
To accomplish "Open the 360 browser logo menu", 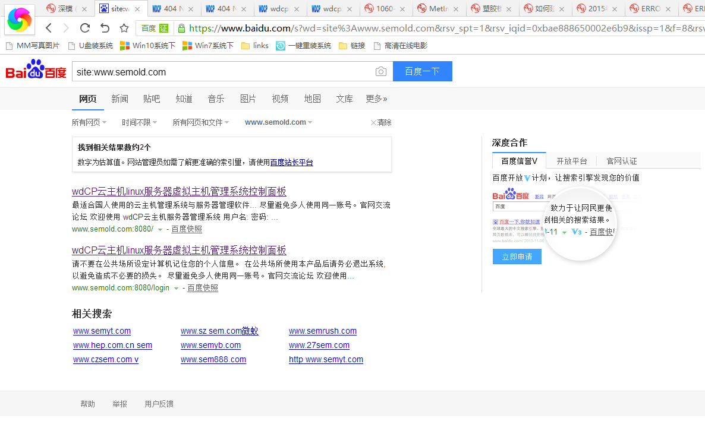I will [20, 21].
